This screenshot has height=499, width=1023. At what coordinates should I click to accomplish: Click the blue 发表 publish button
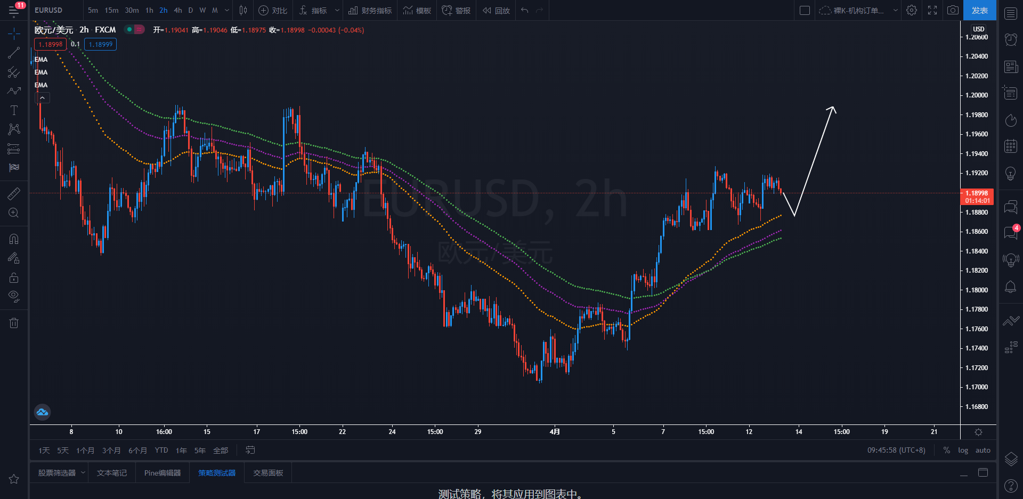pos(979,10)
